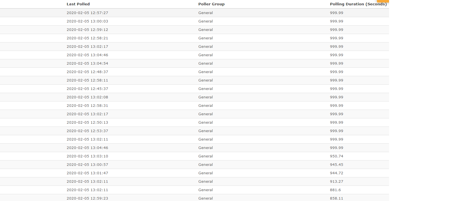Viewport: 456px width, 201px height.
Task: Sort by Polling Duration (Seconds) header
Action: tap(358, 4)
